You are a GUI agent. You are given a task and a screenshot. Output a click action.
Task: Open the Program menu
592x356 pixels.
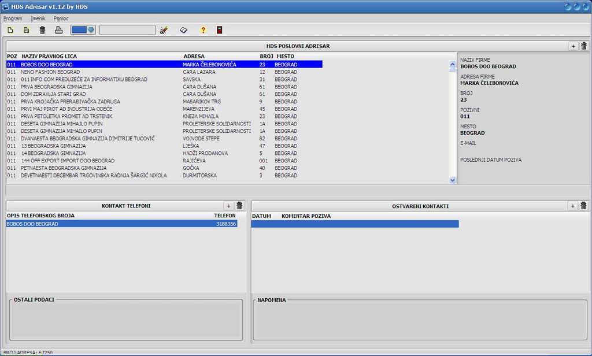coord(13,18)
